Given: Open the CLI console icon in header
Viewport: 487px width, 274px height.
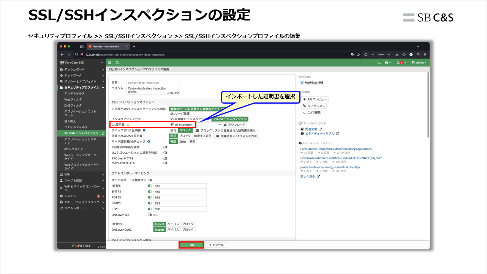Looking at the screenshot, I should click(x=379, y=63).
